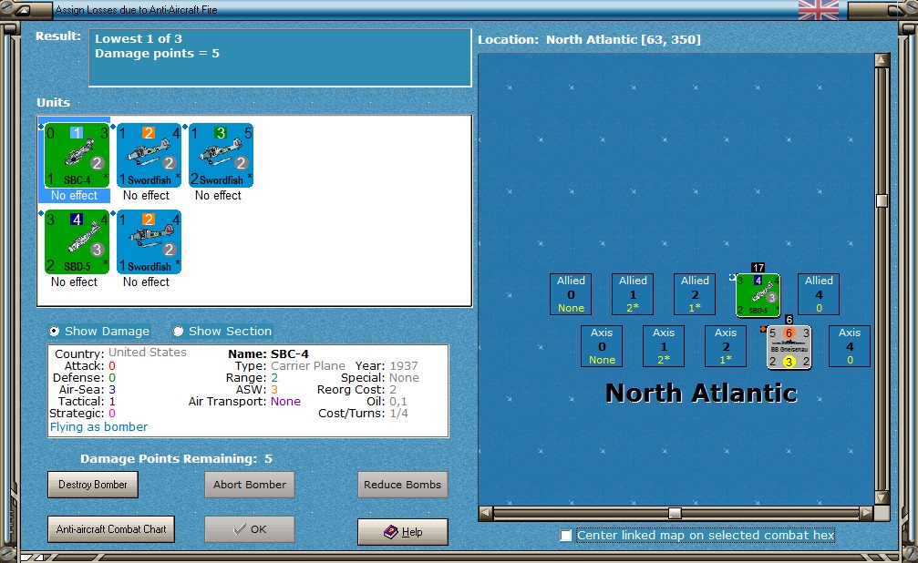Click 'Damage points = 5' result text
The height and width of the screenshot is (563, 918).
(x=157, y=53)
